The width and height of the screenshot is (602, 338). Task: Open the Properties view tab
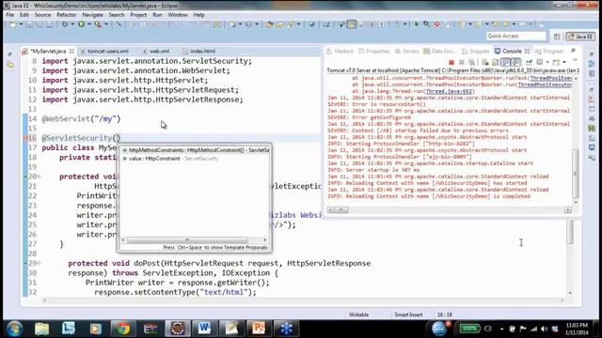(x=374, y=51)
